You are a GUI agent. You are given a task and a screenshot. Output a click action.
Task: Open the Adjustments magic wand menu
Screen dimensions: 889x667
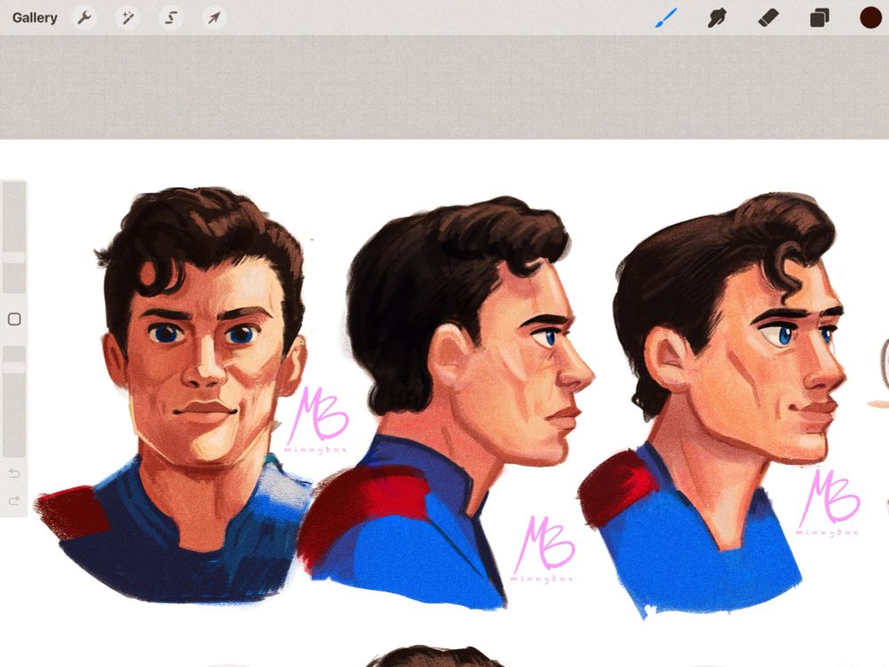[x=127, y=18]
